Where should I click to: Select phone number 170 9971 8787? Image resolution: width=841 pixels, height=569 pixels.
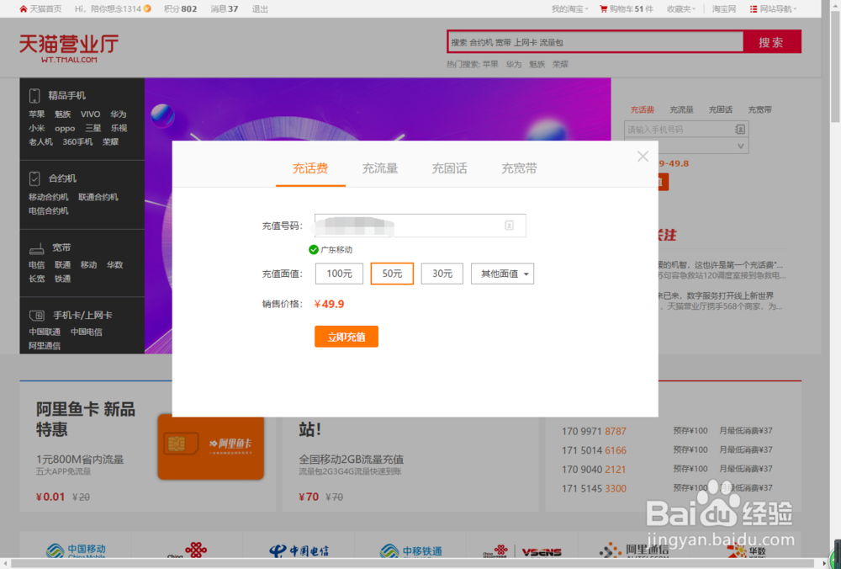[x=594, y=431]
